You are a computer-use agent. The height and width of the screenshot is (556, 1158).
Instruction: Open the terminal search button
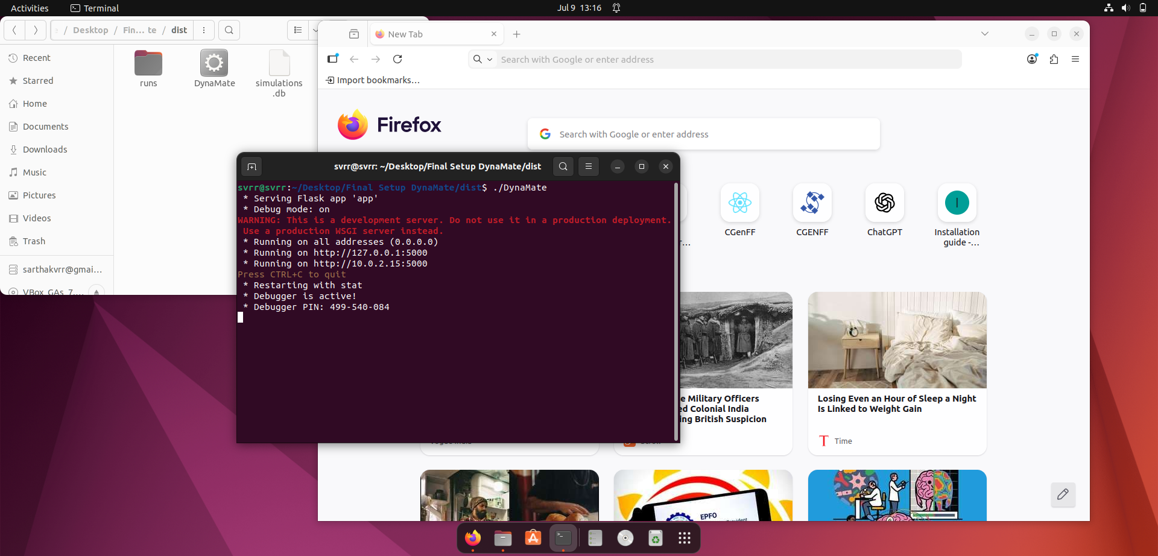[x=563, y=166]
